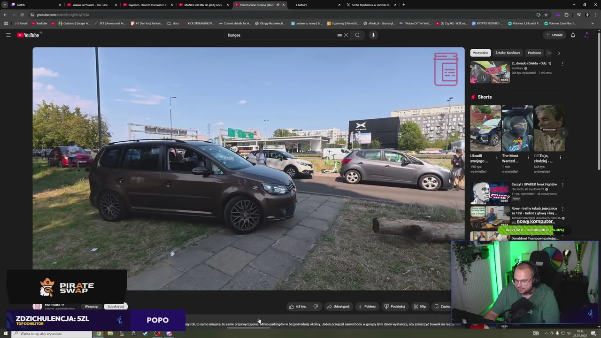Close the Twitch tab
This screenshot has width=601, height=338.
point(60,5)
